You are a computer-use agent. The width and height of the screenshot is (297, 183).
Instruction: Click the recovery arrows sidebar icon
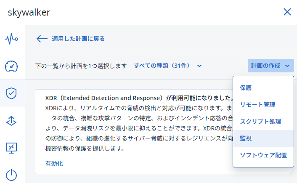tap(11, 121)
